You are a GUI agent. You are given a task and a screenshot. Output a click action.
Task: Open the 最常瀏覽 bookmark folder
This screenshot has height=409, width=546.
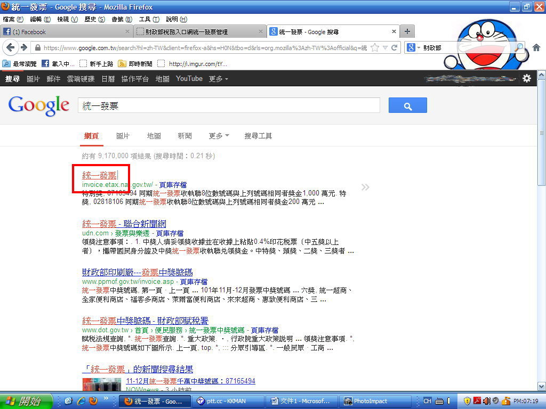pyautogui.click(x=20, y=64)
